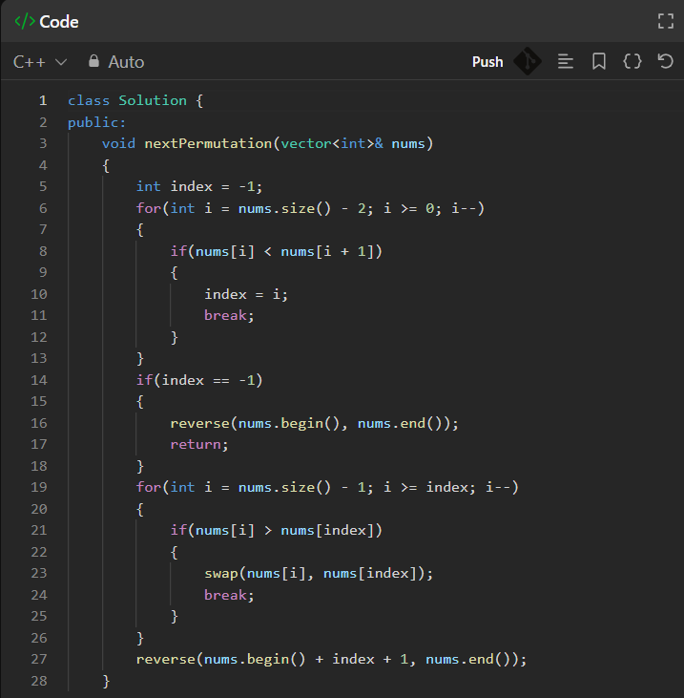Viewport: 684px width, 698px height.
Task: Click the 'public:' line
Action: pos(96,122)
